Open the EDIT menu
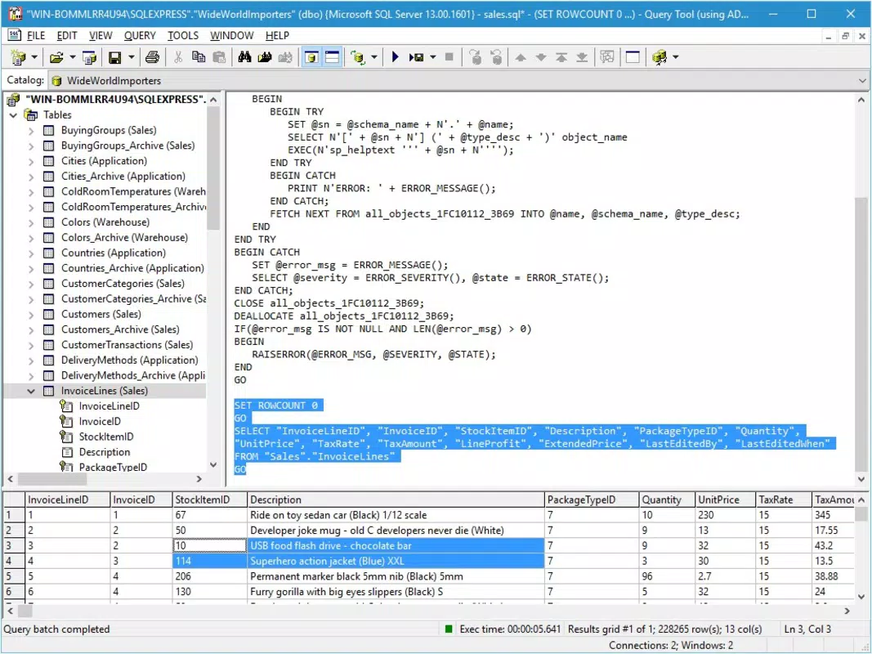872x654 pixels. [67, 36]
